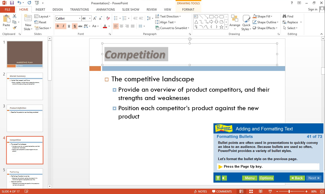Image resolution: width=325 pixels, height=194 pixels.
Task: Click the Center alignment icon
Action: (x=121, y=26)
